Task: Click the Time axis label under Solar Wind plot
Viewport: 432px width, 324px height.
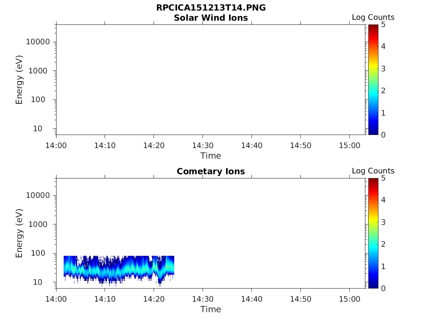Action: [211, 156]
